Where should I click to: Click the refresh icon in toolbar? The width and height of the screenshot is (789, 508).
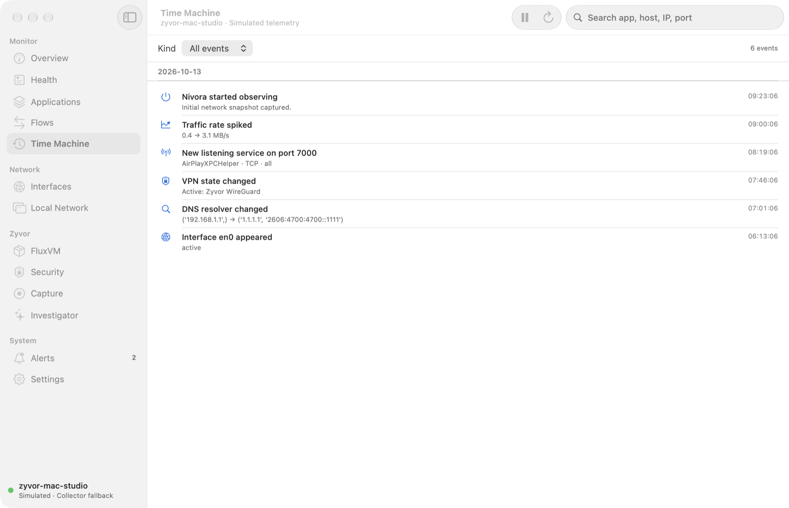click(x=548, y=18)
